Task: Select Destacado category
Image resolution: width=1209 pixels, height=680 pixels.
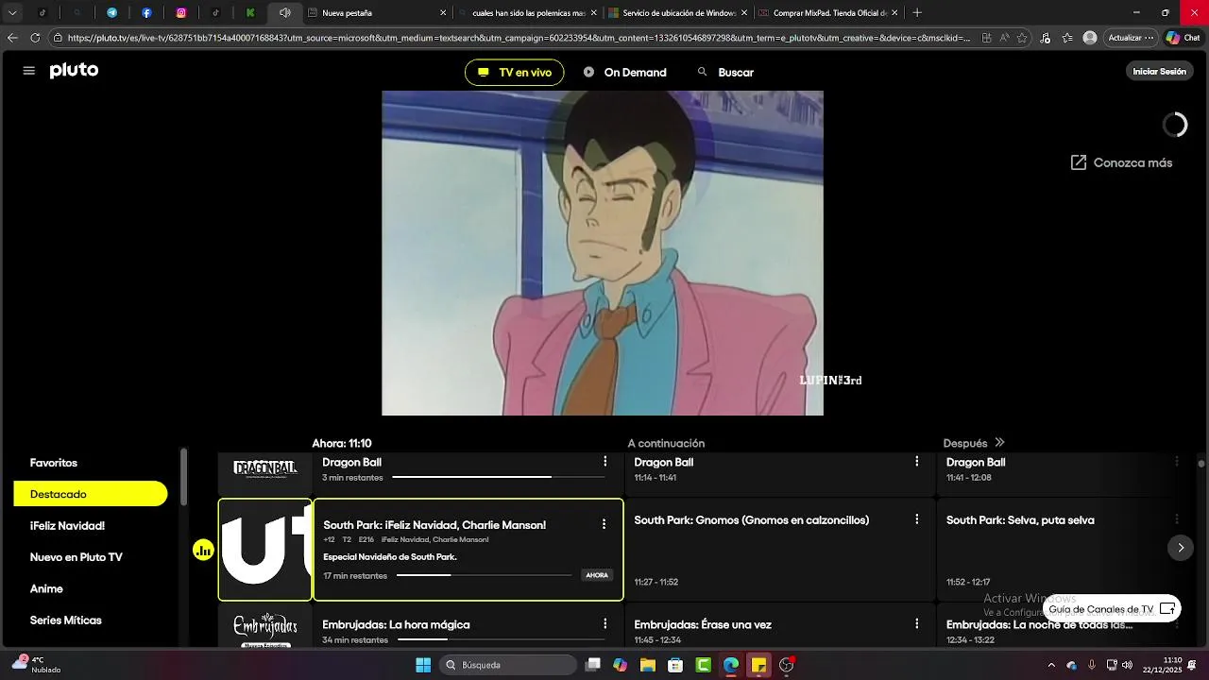Action: pyautogui.click(x=91, y=494)
